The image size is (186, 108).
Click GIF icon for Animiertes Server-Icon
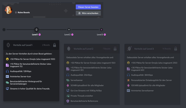click(x=7, y=76)
